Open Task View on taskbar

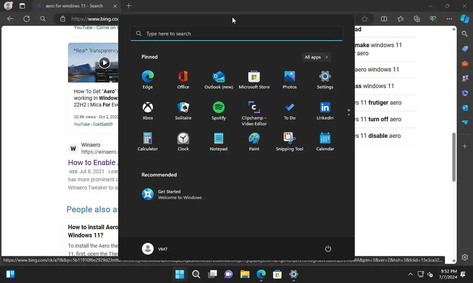pos(212,274)
